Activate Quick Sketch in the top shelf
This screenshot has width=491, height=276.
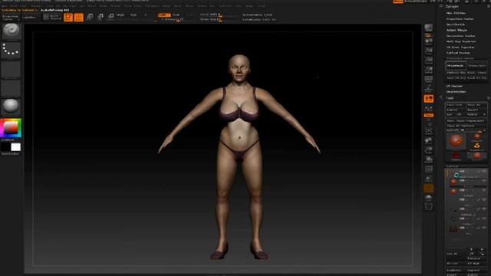pos(52,17)
